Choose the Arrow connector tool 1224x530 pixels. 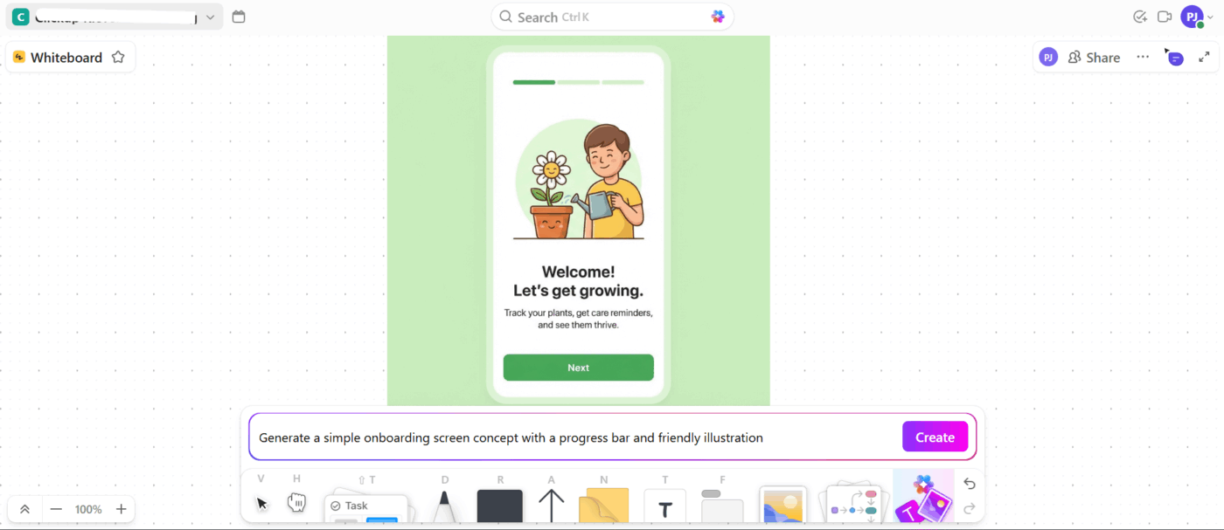[551, 503]
